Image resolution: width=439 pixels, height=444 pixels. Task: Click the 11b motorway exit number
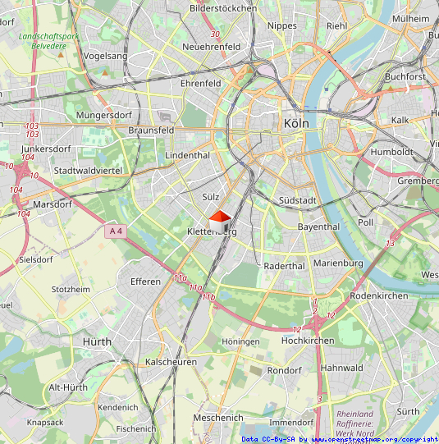[x=208, y=297]
